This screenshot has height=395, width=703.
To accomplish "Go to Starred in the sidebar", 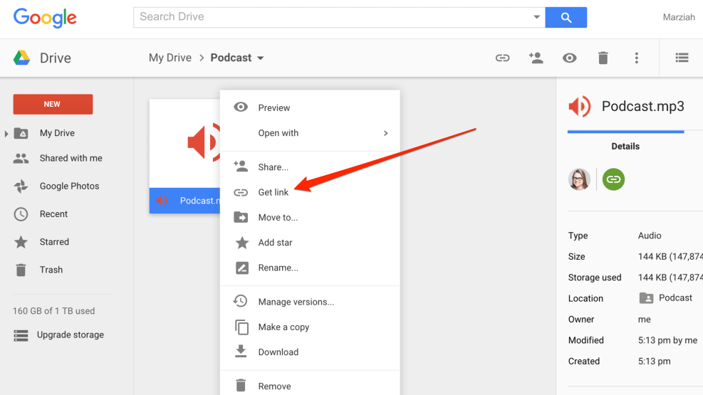I will click(x=54, y=242).
